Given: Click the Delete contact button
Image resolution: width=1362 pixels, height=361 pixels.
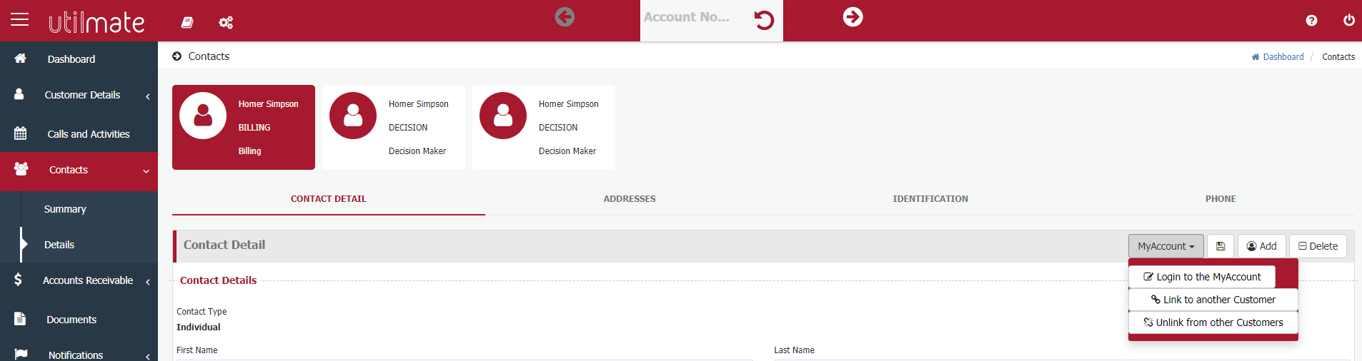Looking at the screenshot, I should [x=1318, y=246].
